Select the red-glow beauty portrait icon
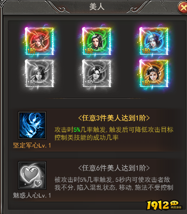The image size is (187, 214). tap(39, 41)
